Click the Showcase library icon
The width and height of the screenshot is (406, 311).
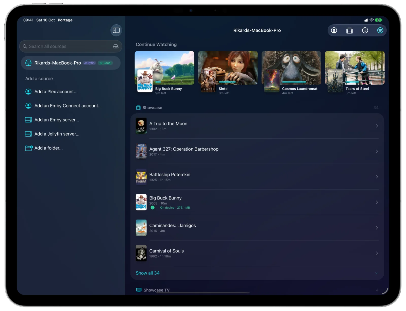click(138, 107)
